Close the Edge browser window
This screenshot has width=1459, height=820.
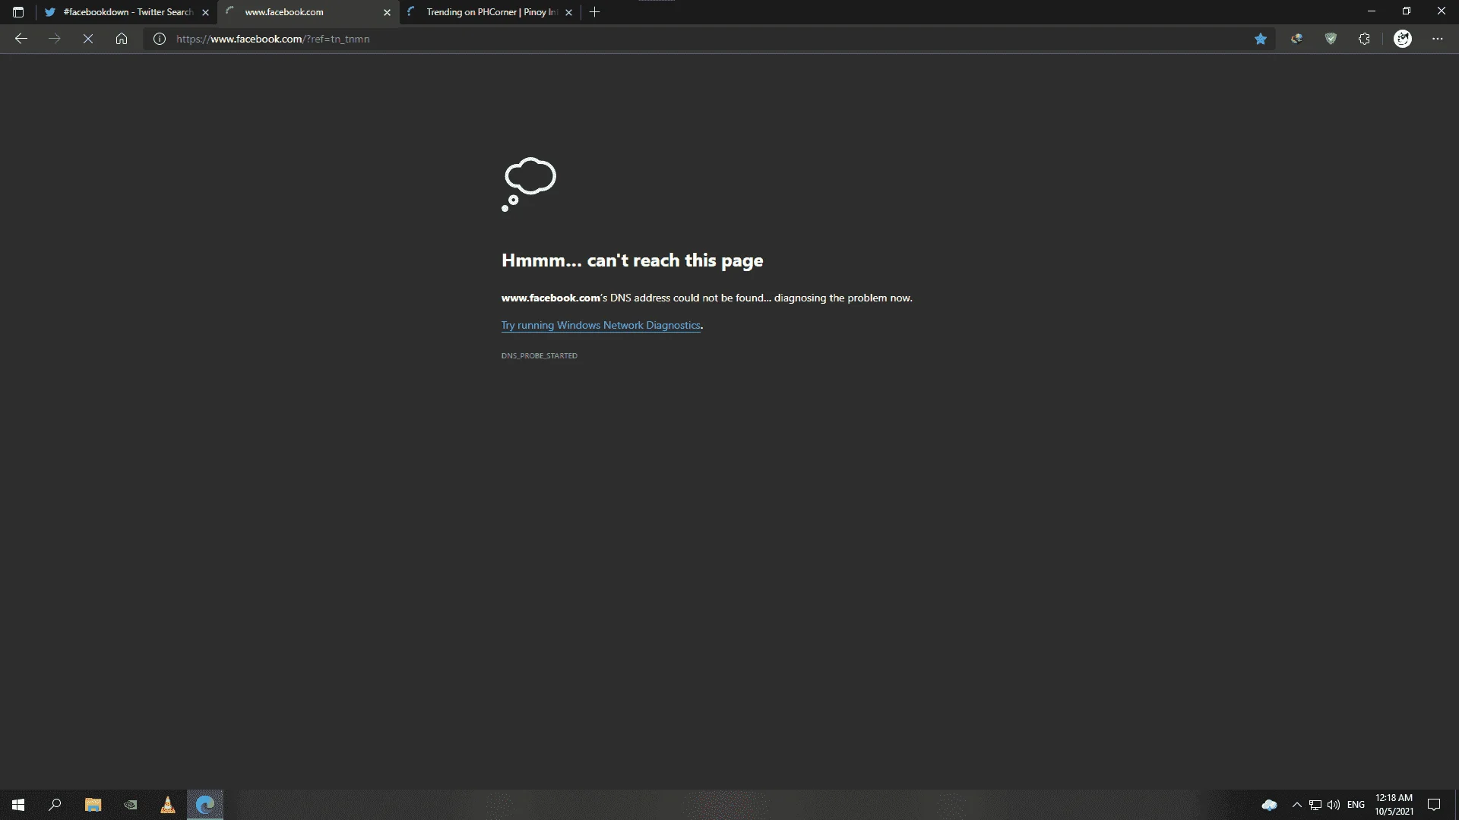[1442, 11]
